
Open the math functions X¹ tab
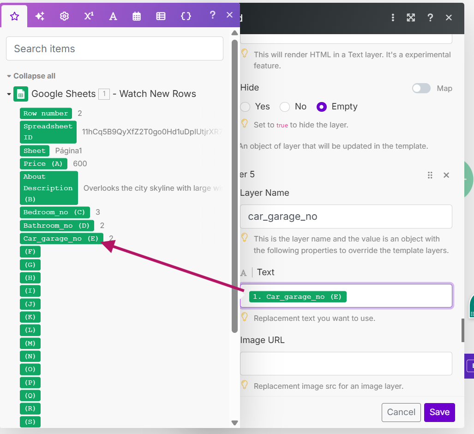(89, 16)
